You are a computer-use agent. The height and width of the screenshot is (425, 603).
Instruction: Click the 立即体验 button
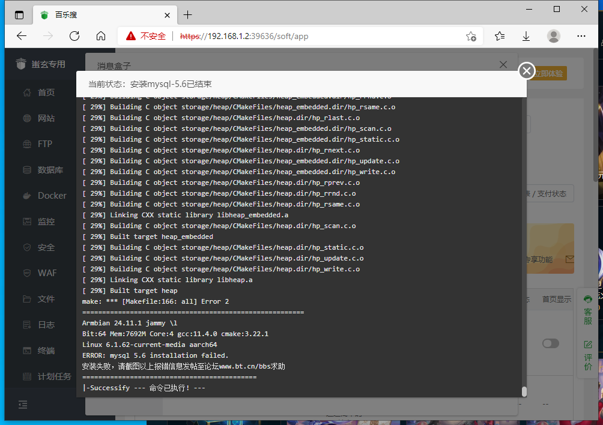pos(549,73)
